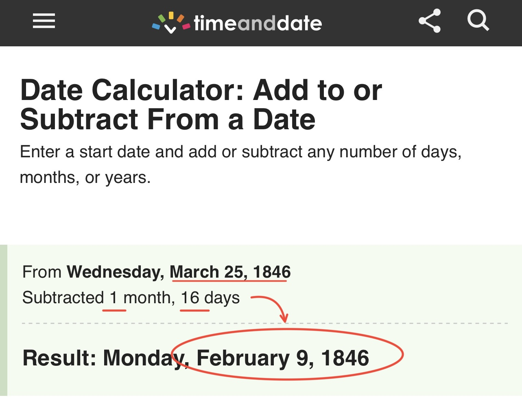Click the '16 days' subtracted value
Image resolution: width=522 pixels, height=402 pixels.
[210, 298]
